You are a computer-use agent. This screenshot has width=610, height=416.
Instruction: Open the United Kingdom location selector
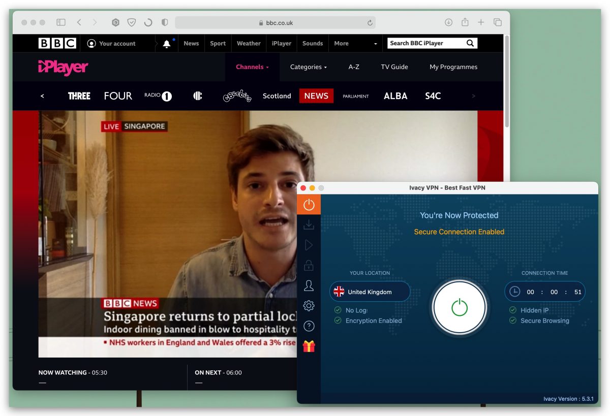(370, 292)
